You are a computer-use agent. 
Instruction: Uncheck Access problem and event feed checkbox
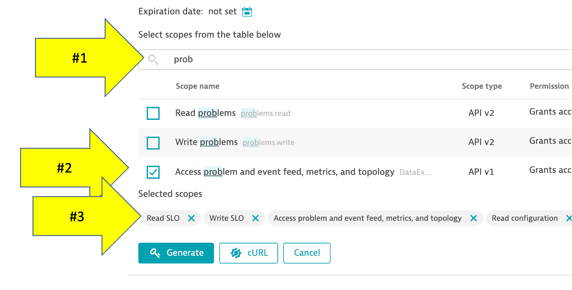tap(153, 172)
